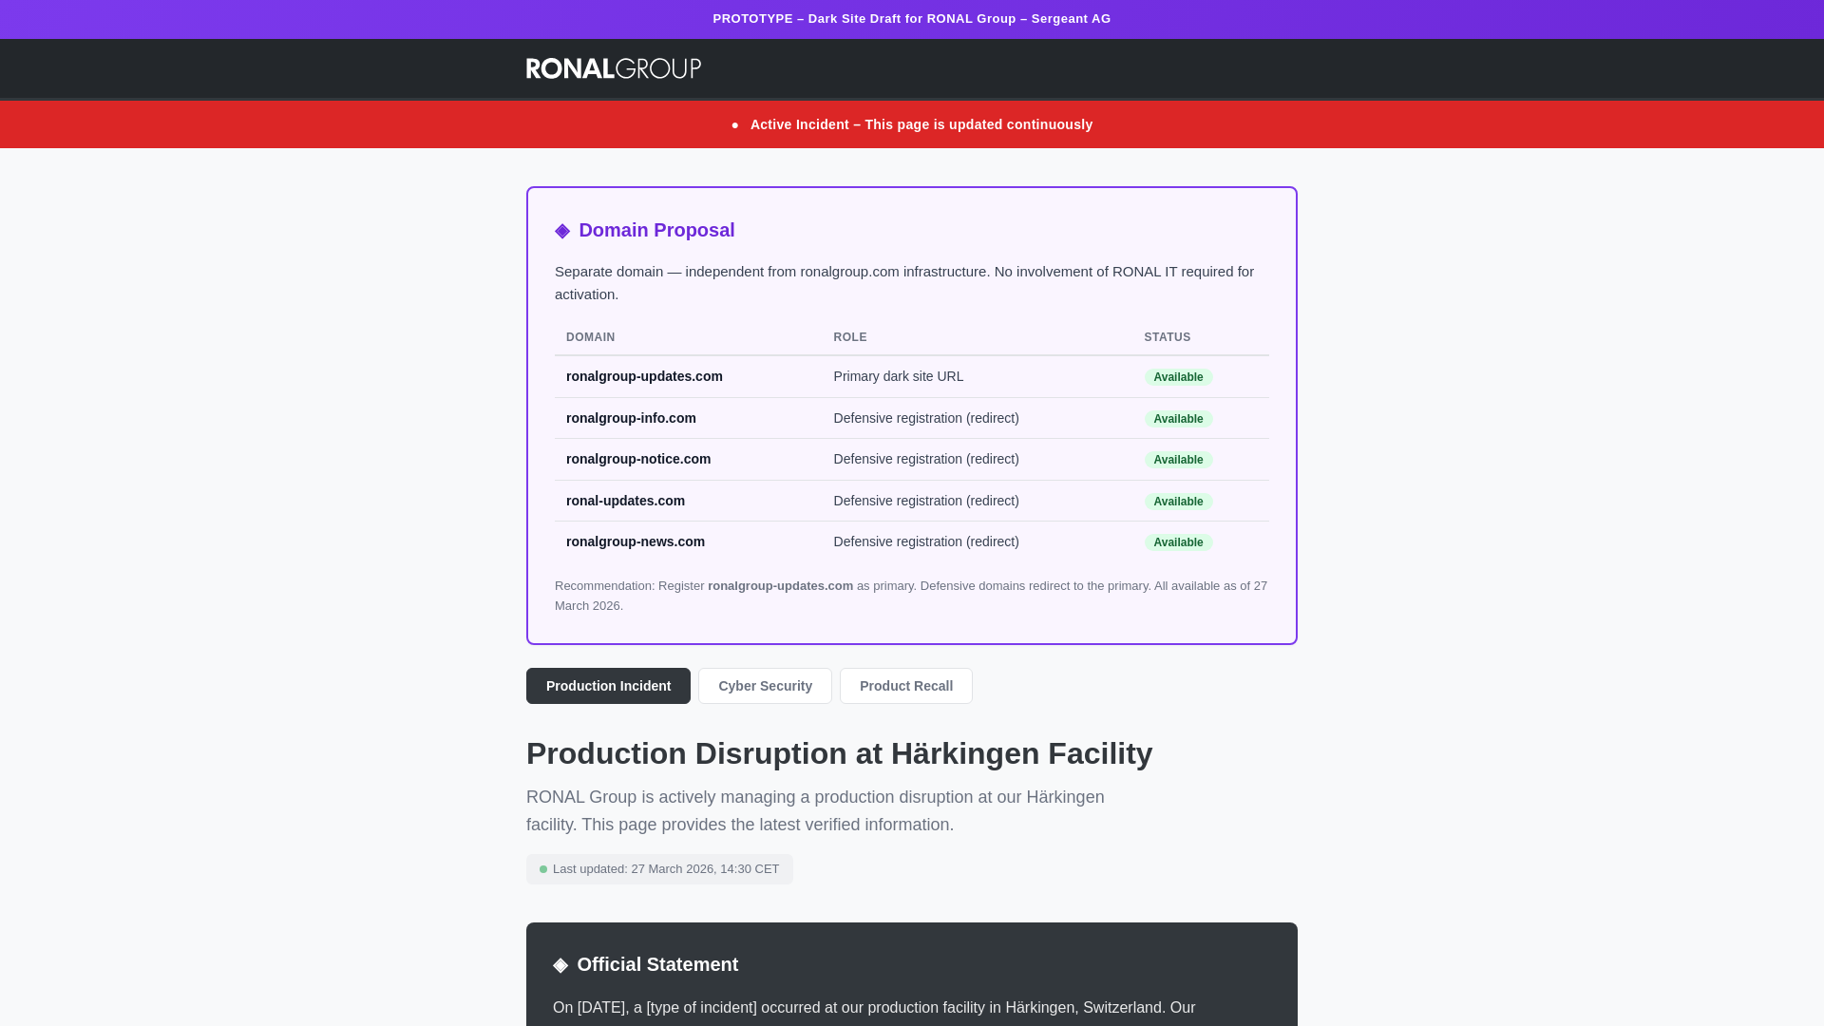Screen dimensions: 1824x1026
Task: Click the role cell for ronalgroup-news.com
Action: tap(926, 541)
